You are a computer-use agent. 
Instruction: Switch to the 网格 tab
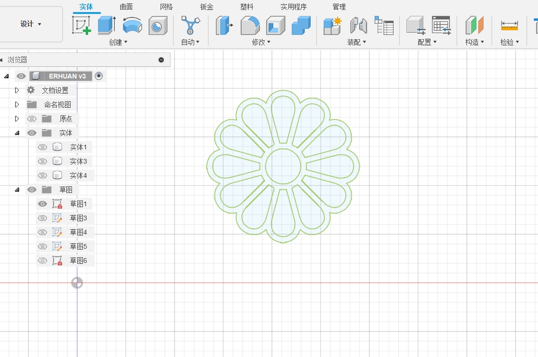[166, 7]
